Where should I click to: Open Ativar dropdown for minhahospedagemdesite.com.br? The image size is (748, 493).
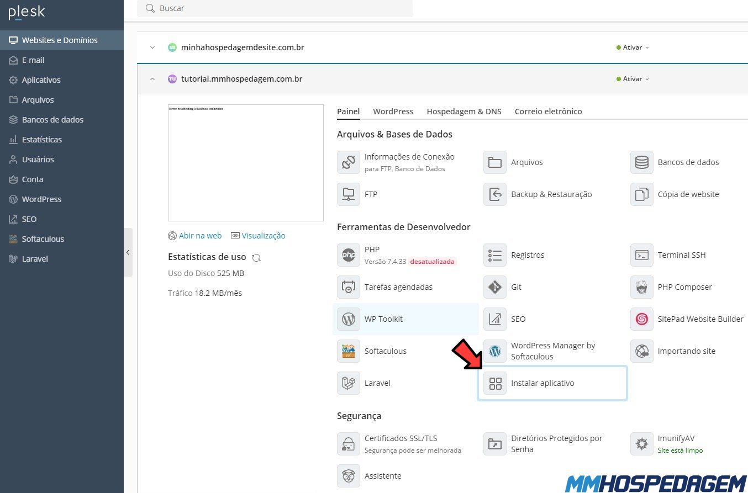633,47
